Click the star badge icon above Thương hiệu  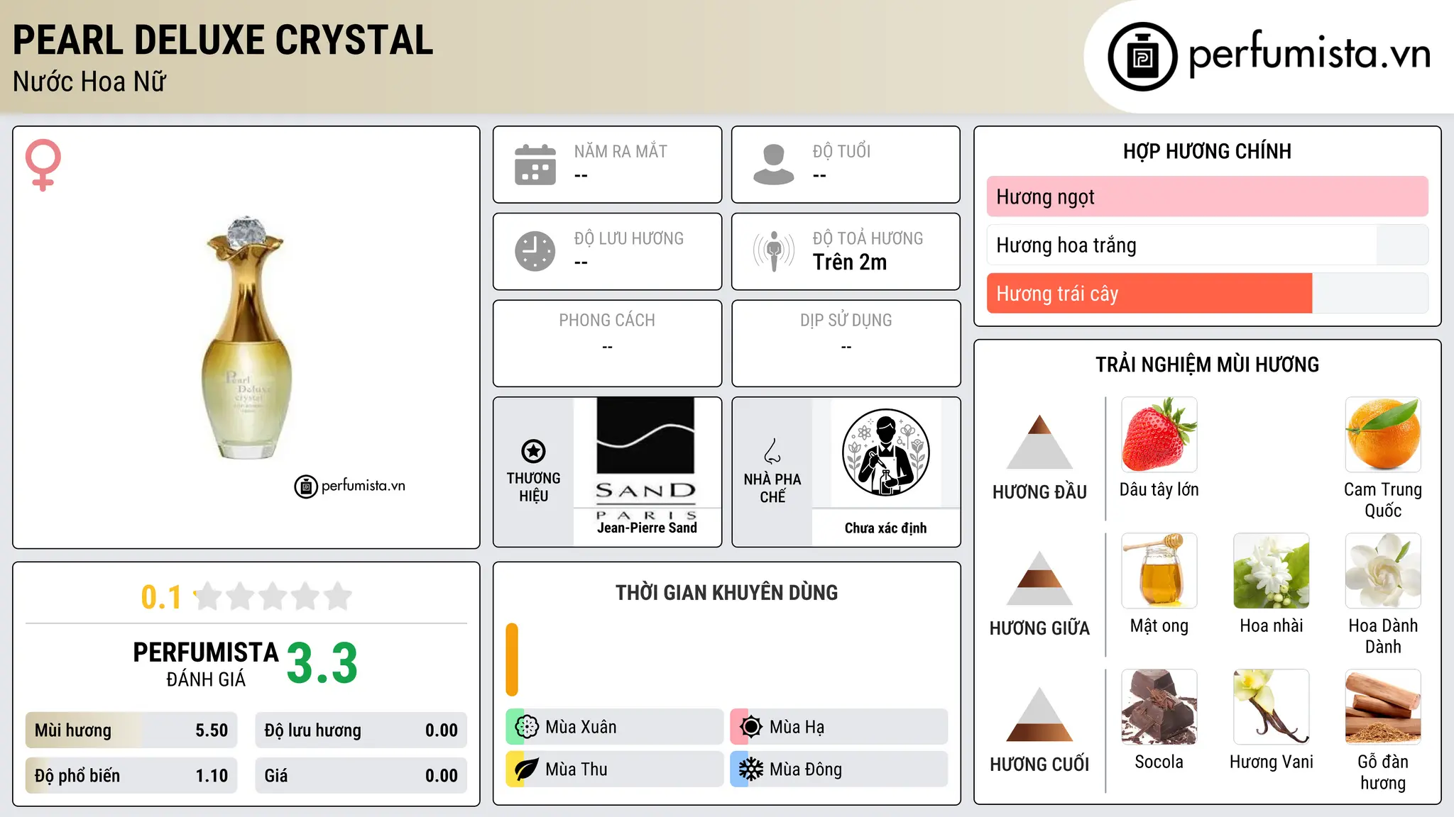click(x=533, y=450)
